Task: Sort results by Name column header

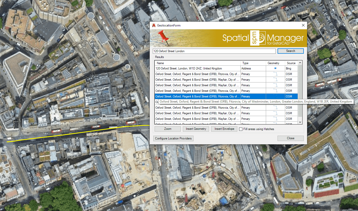Action: coord(197,63)
